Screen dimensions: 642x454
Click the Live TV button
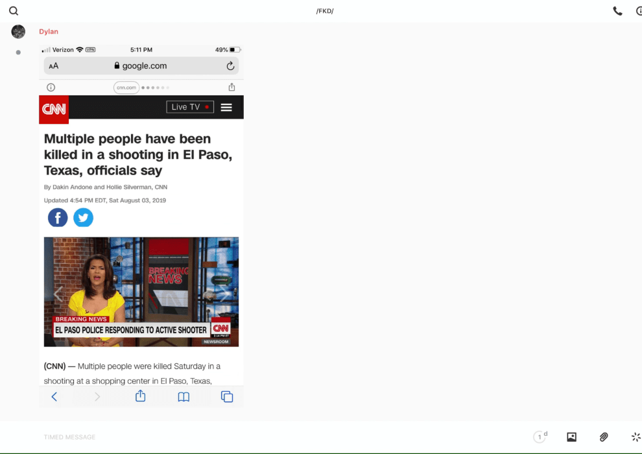point(190,107)
